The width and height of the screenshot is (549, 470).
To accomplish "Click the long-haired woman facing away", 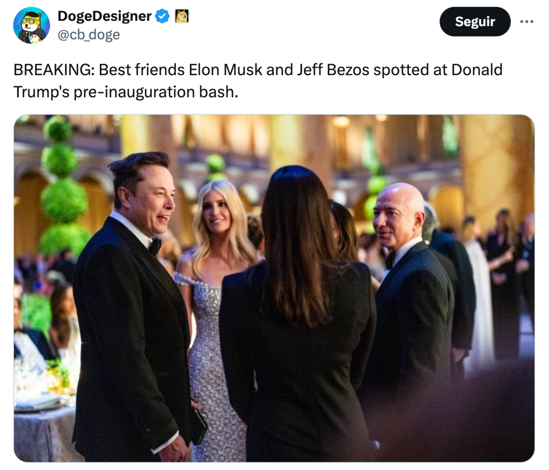I will (298, 315).
